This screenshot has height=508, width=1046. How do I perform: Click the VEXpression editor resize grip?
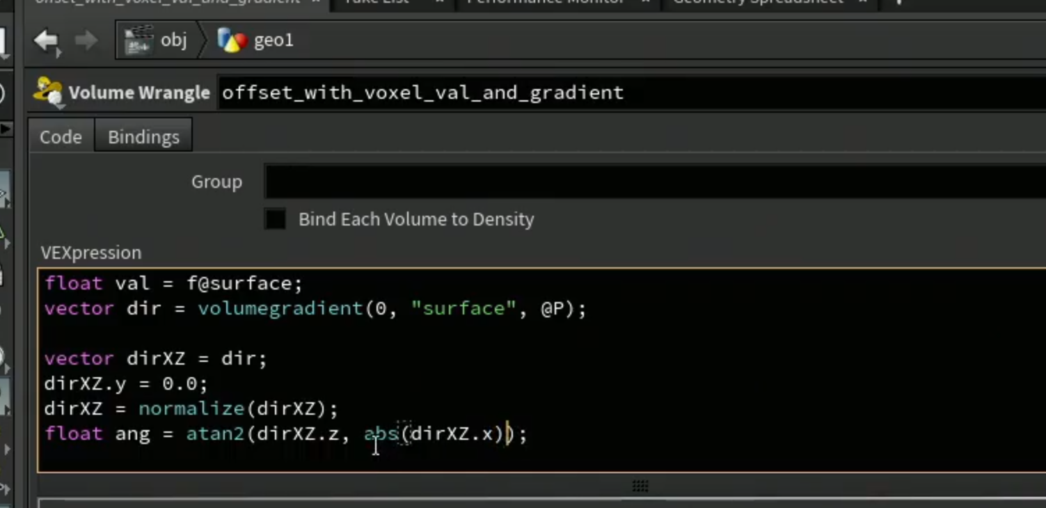(x=640, y=486)
